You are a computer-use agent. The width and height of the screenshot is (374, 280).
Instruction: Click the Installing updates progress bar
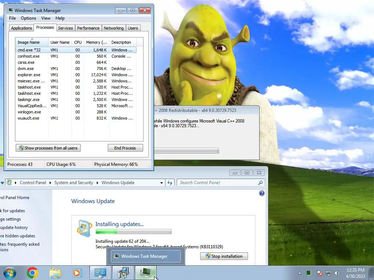tap(134, 232)
